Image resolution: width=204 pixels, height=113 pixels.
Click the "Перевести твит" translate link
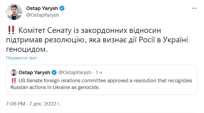[21, 58]
